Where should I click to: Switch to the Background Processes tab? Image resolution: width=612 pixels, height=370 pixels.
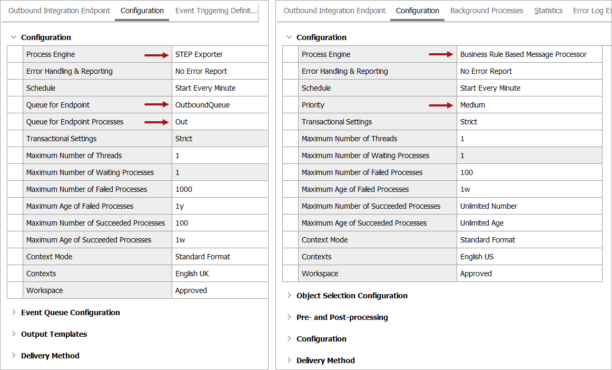(x=486, y=11)
